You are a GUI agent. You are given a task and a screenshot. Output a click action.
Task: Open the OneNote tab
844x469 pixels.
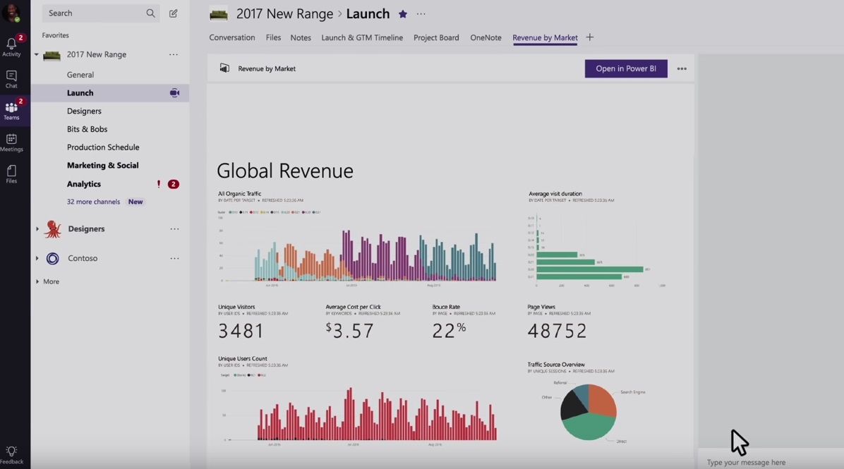tap(486, 37)
